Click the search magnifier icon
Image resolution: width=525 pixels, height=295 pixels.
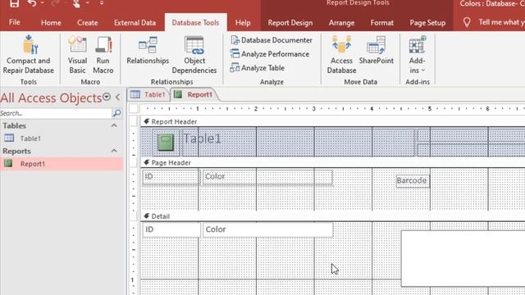click(x=116, y=113)
